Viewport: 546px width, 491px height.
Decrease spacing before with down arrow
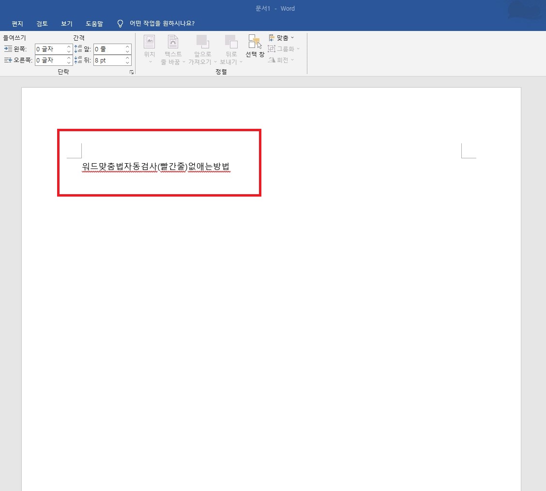pyautogui.click(x=127, y=52)
